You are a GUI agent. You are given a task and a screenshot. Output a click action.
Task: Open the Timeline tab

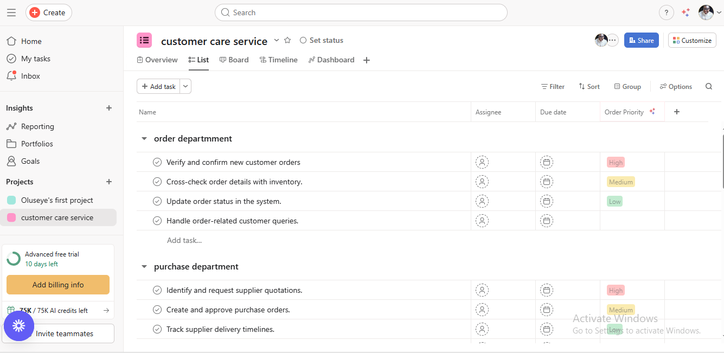click(278, 60)
